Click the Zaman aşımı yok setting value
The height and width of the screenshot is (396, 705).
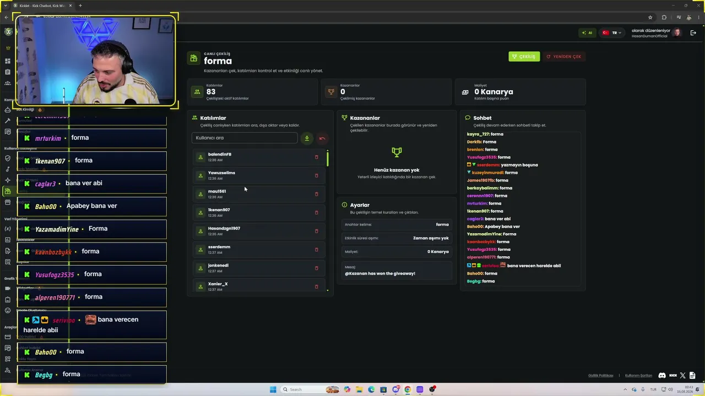click(431, 238)
